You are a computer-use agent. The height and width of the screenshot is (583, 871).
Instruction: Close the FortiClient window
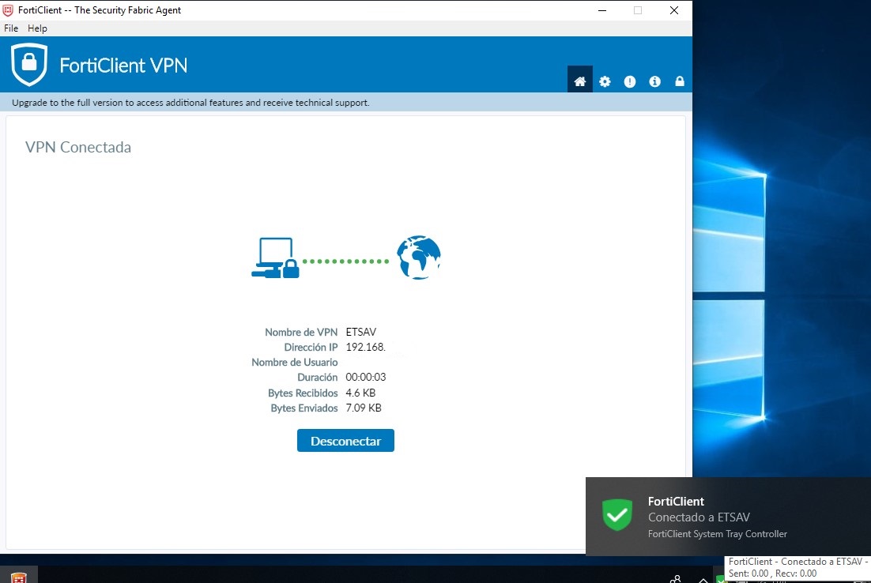673,10
